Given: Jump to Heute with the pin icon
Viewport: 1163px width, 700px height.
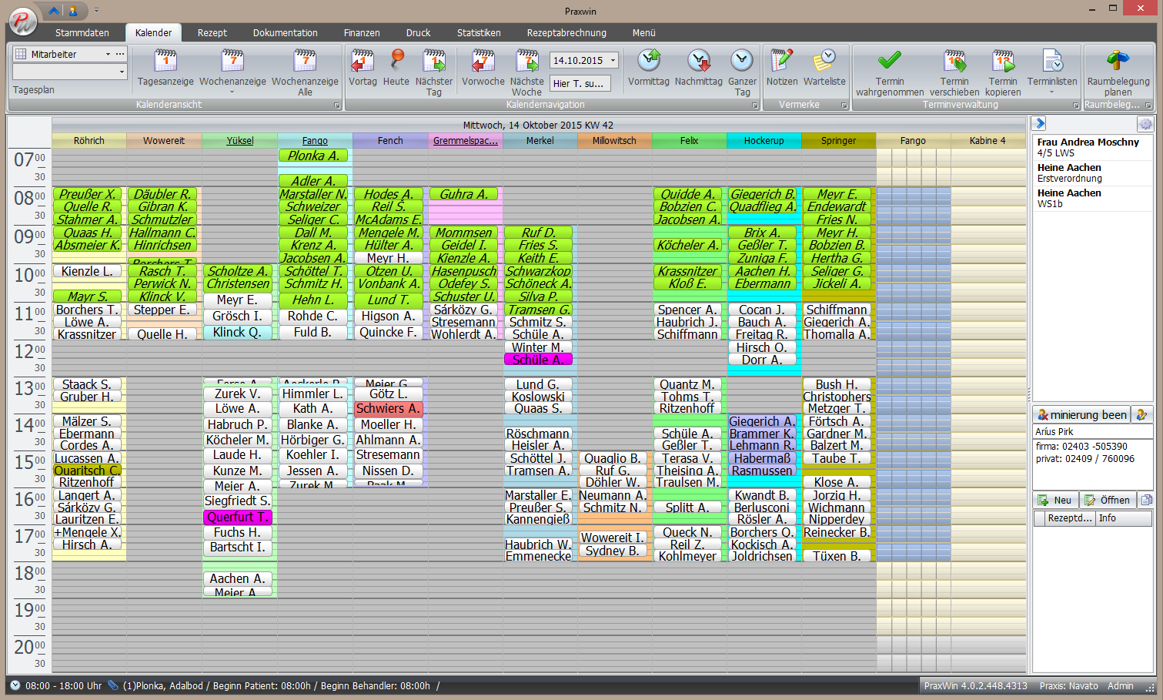Looking at the screenshot, I should 396,69.
